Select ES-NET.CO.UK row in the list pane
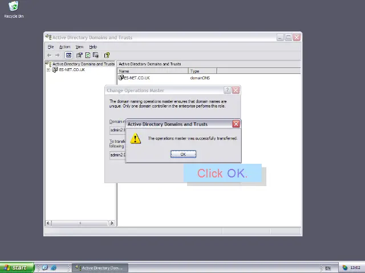This screenshot has height=273, width=365. pos(137,78)
